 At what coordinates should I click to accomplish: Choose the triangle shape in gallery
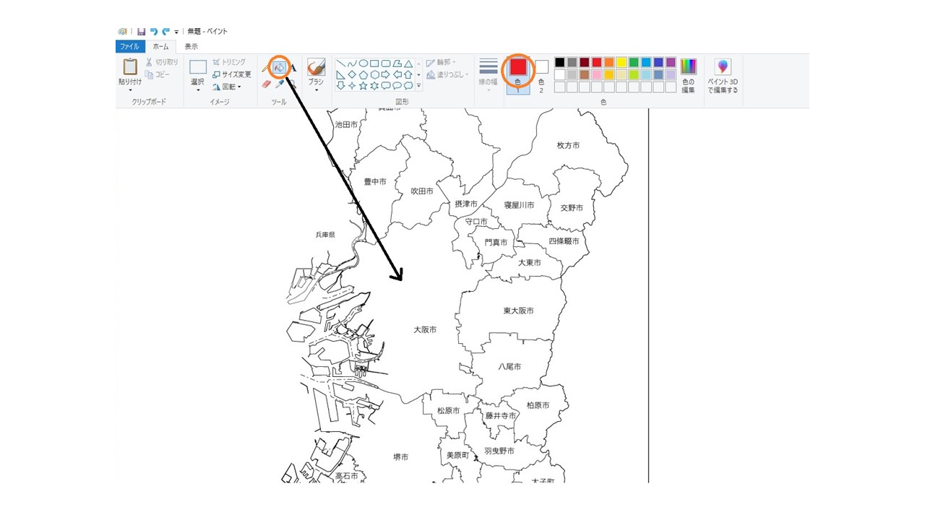pyautogui.click(x=408, y=64)
